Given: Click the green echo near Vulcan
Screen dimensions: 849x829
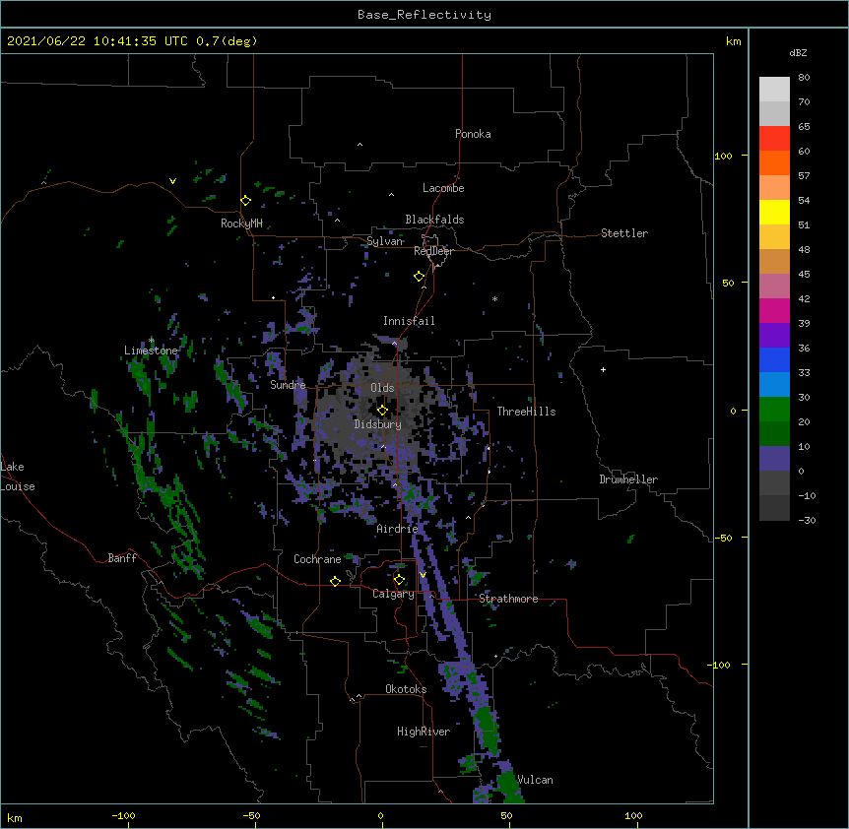Looking at the screenshot, I should click(508, 785).
